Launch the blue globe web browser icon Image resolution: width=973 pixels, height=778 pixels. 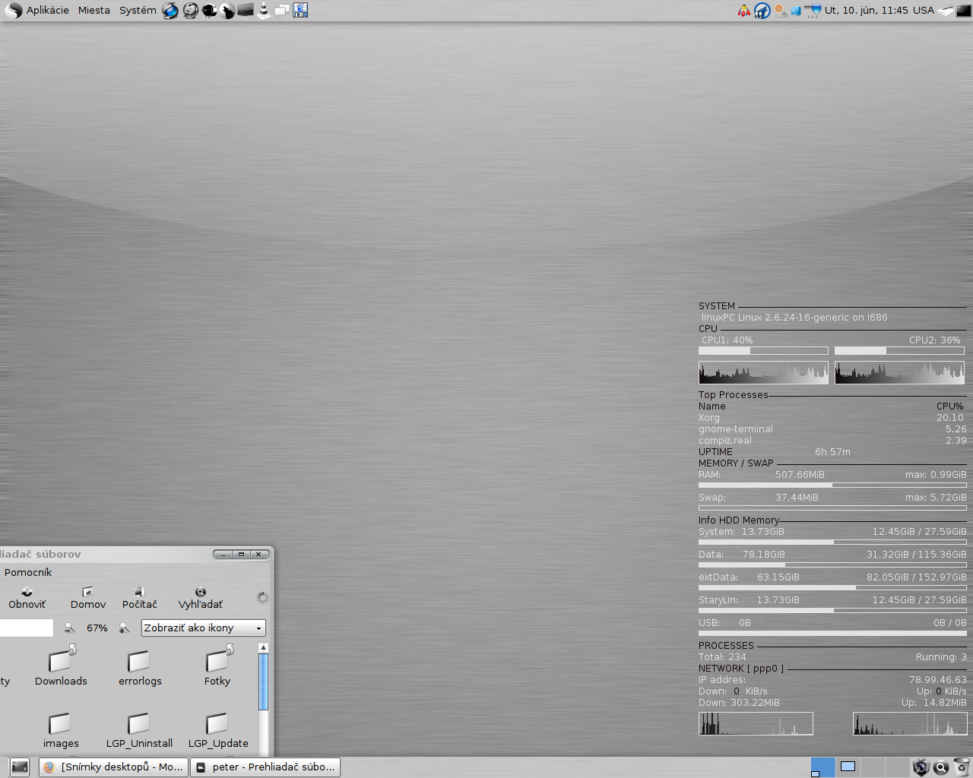[x=170, y=11]
